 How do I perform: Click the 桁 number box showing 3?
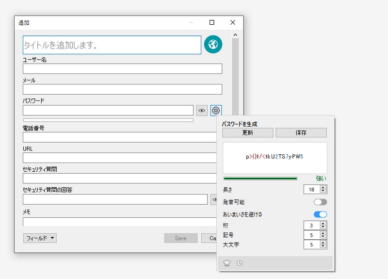click(311, 225)
